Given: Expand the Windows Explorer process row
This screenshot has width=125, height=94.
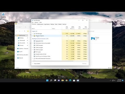Looking at the screenshot, I should tap(32, 36).
